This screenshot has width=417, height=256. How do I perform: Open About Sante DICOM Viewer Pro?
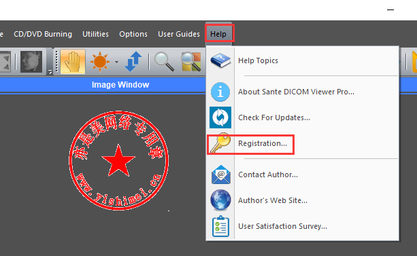pos(303,92)
